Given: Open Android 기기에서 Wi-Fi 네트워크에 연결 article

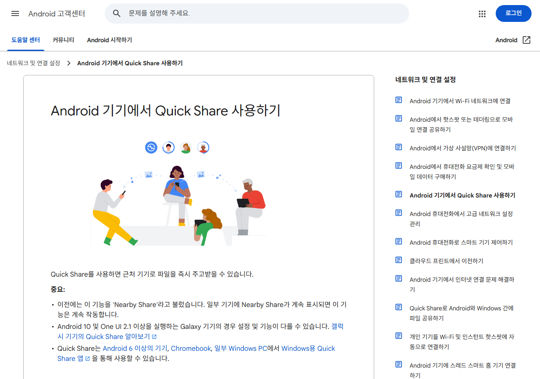Looking at the screenshot, I should [x=460, y=101].
